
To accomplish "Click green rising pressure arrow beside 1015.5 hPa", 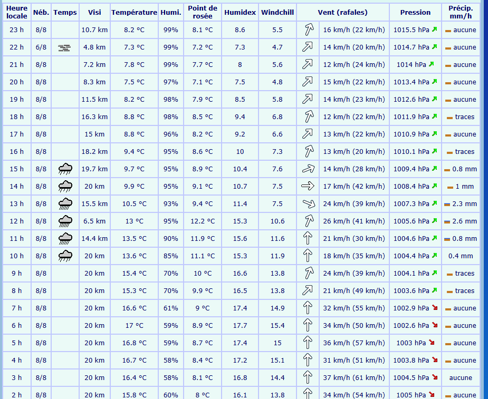I will [x=435, y=30].
